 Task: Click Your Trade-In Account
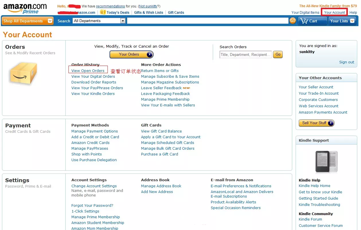coord(319,93)
